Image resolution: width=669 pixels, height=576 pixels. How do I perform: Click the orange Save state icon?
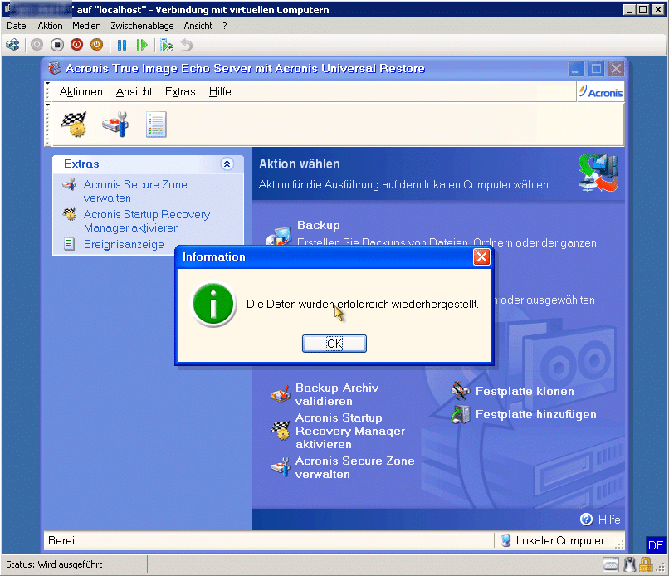[x=97, y=45]
